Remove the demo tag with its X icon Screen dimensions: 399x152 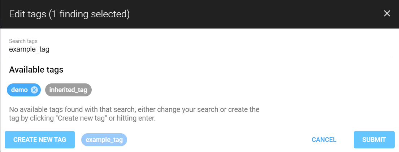[34, 90]
